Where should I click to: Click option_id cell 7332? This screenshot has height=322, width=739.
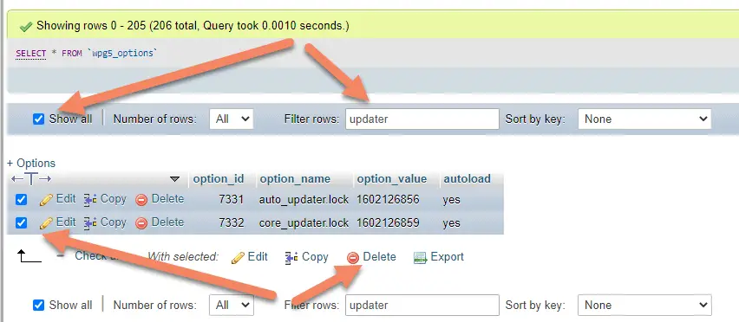[x=232, y=222]
